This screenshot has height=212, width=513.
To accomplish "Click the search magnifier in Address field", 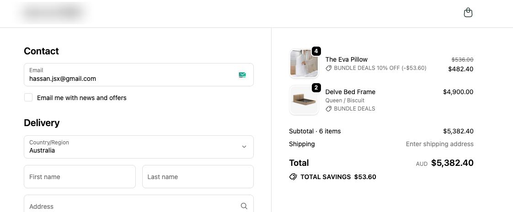I will [x=244, y=206].
